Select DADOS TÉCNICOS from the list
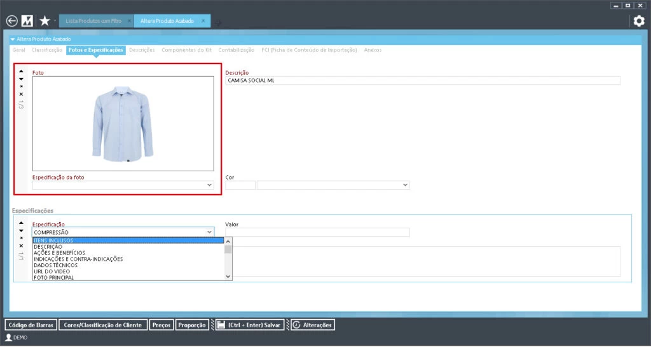 (56, 265)
